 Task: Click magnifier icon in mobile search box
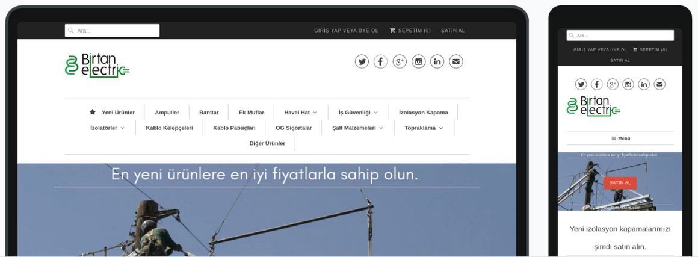(x=572, y=35)
